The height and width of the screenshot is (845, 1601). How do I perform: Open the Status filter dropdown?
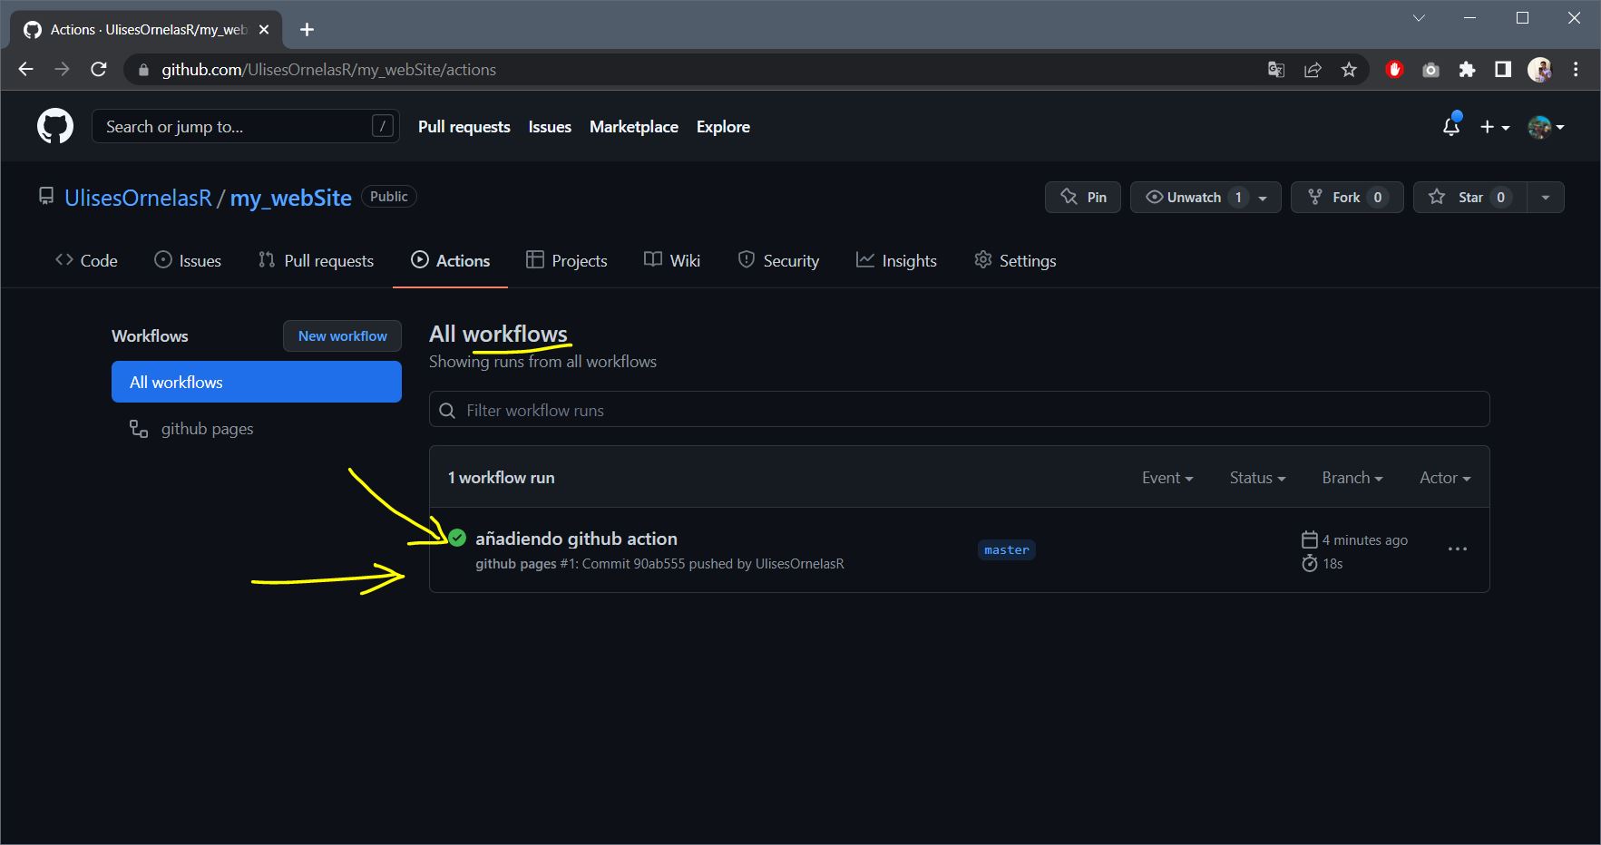click(x=1257, y=478)
